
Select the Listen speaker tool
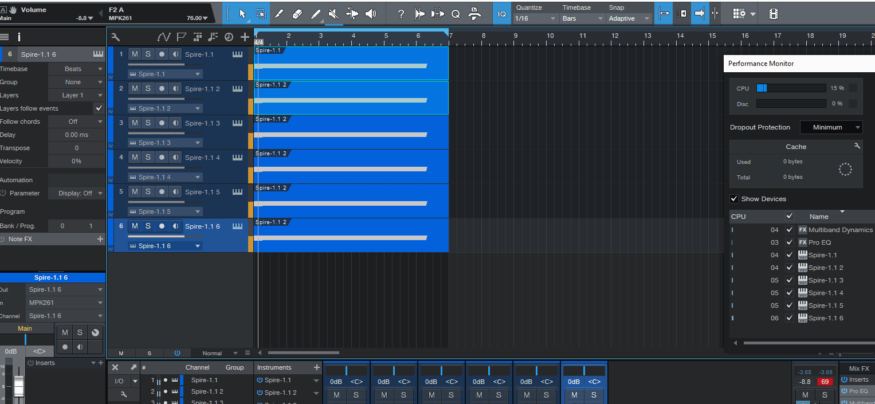pos(371,14)
